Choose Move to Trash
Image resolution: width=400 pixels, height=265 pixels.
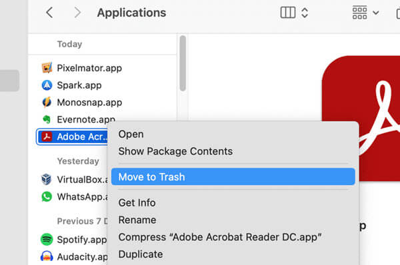(233, 176)
